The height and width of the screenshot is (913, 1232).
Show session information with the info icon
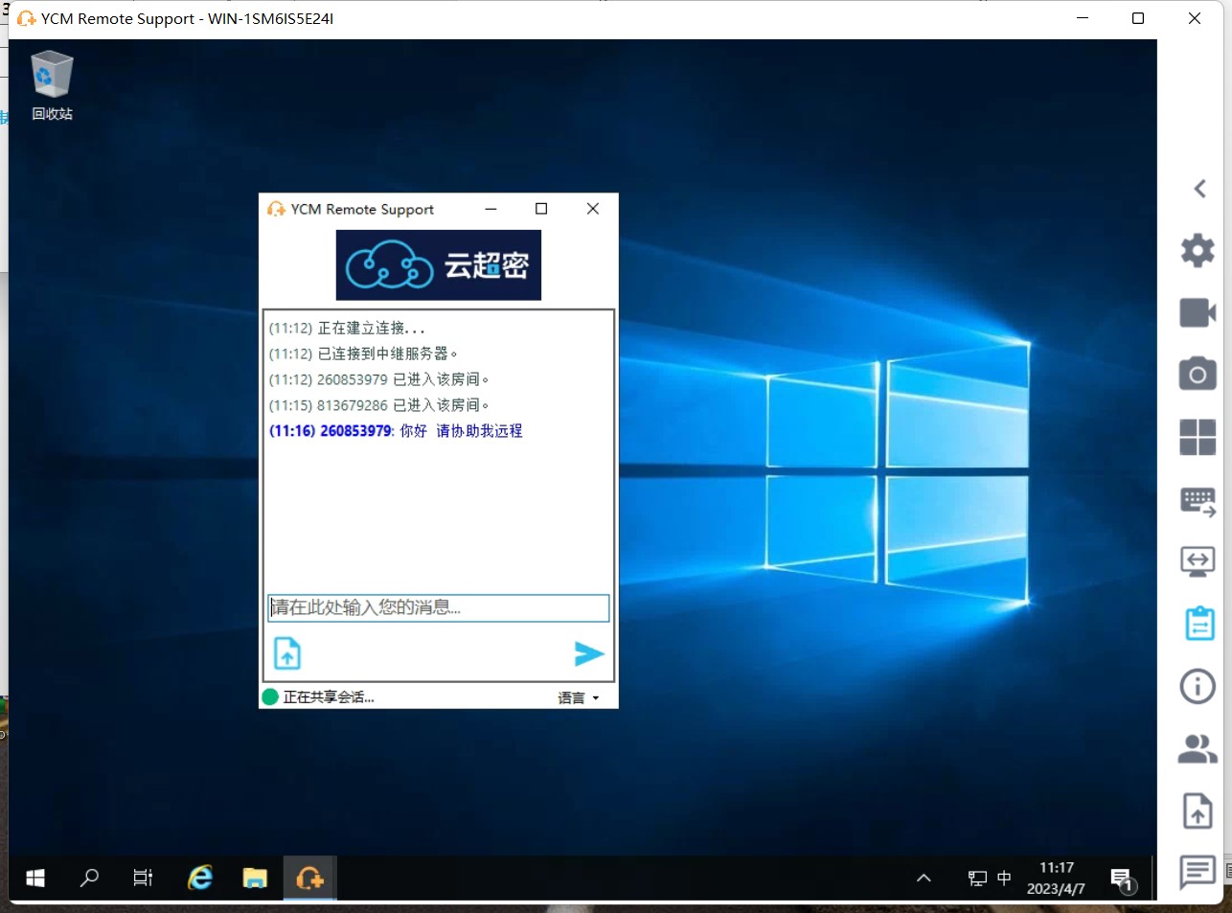[x=1198, y=686]
